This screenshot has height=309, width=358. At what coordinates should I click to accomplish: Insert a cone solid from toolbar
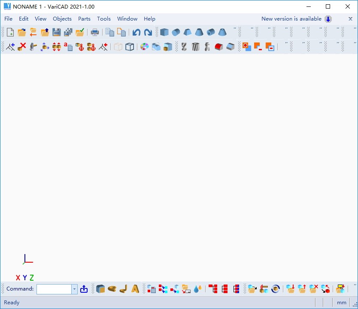click(x=199, y=33)
